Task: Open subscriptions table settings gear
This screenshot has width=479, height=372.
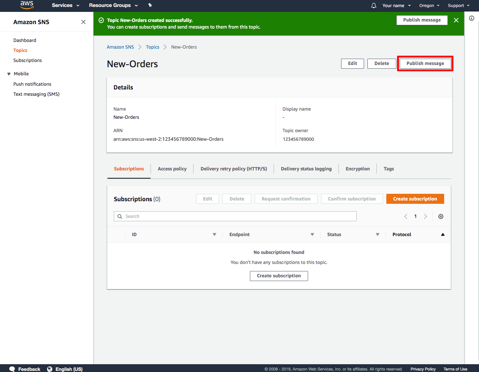Action: click(441, 216)
